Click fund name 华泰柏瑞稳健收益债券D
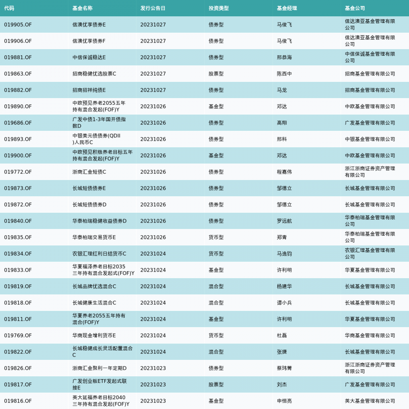The width and height of the screenshot is (409, 409). click(x=99, y=221)
